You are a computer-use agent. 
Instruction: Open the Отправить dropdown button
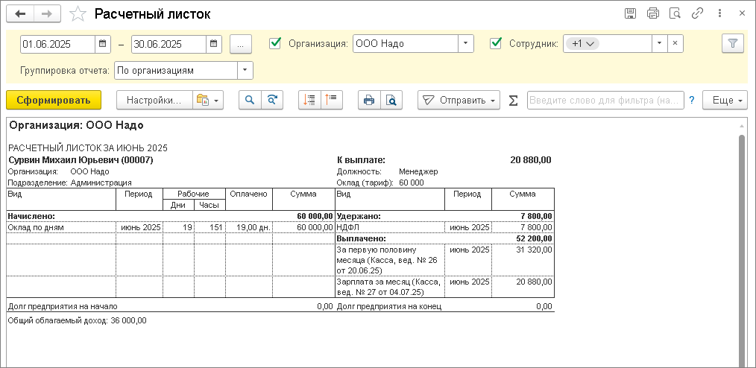459,100
